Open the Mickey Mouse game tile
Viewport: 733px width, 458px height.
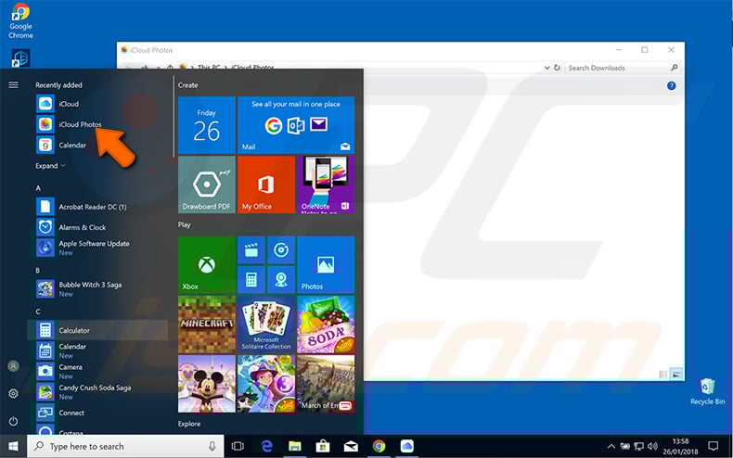(x=207, y=384)
